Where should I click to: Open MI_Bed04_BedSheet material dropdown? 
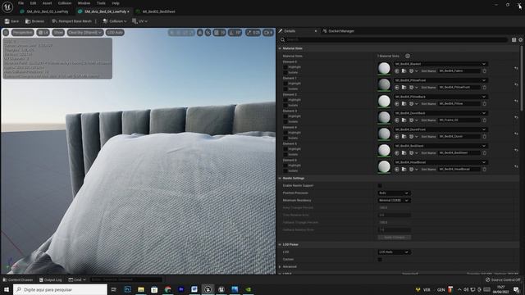point(441,146)
